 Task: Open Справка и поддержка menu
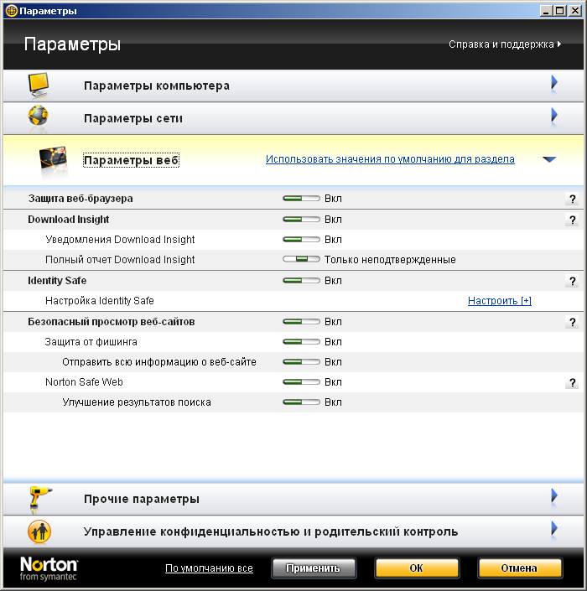pyautogui.click(x=505, y=44)
